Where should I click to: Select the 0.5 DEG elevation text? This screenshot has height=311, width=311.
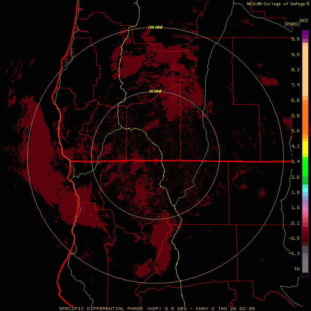click(x=176, y=309)
